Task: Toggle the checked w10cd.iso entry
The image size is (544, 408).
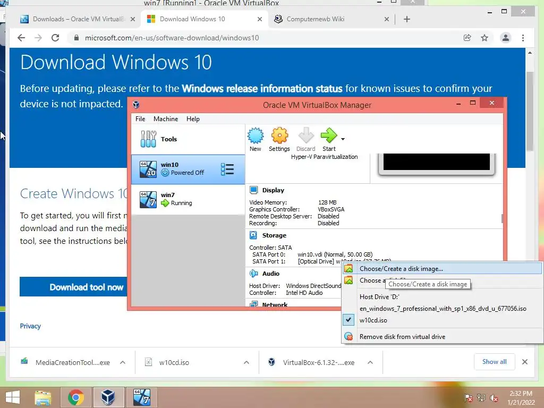Action: (442, 320)
